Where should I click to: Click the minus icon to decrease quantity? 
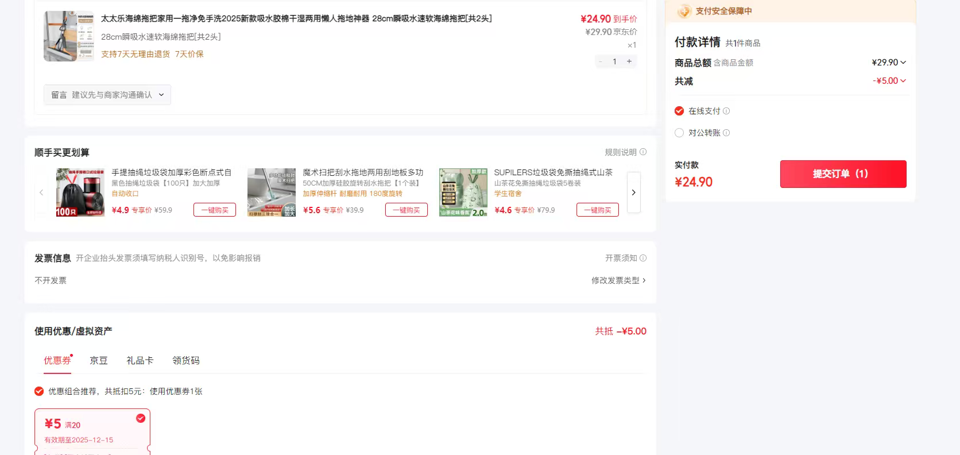pos(601,61)
